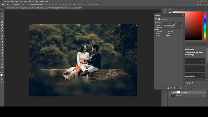
Task: Select the Healing Brush tool
Action: coord(2,31)
